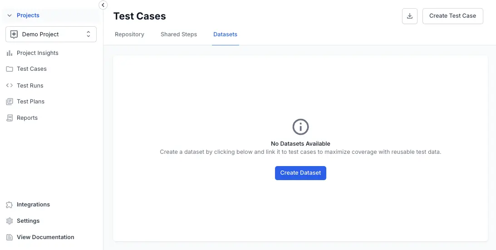Click the Projects heading label

[28, 15]
